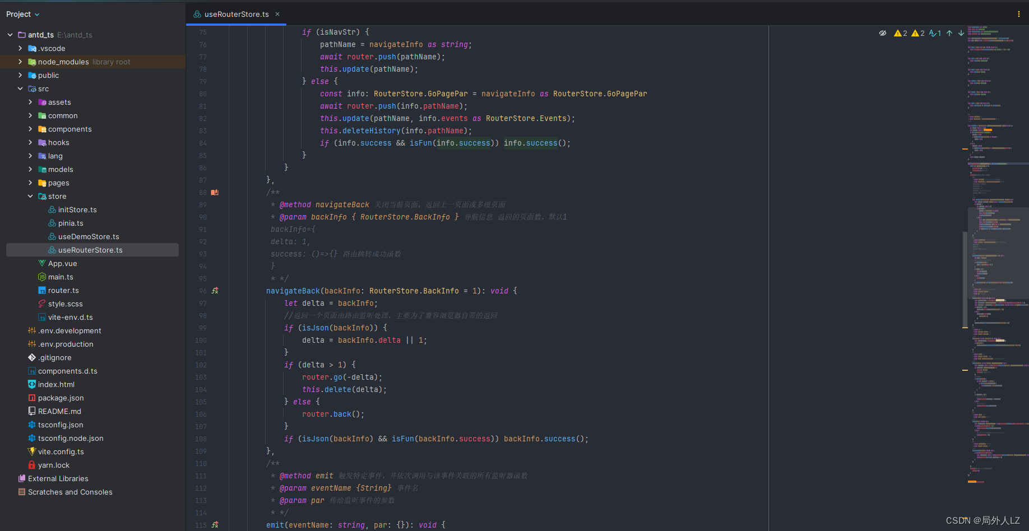Expand the components folder
1029x531 pixels.
(x=30, y=129)
